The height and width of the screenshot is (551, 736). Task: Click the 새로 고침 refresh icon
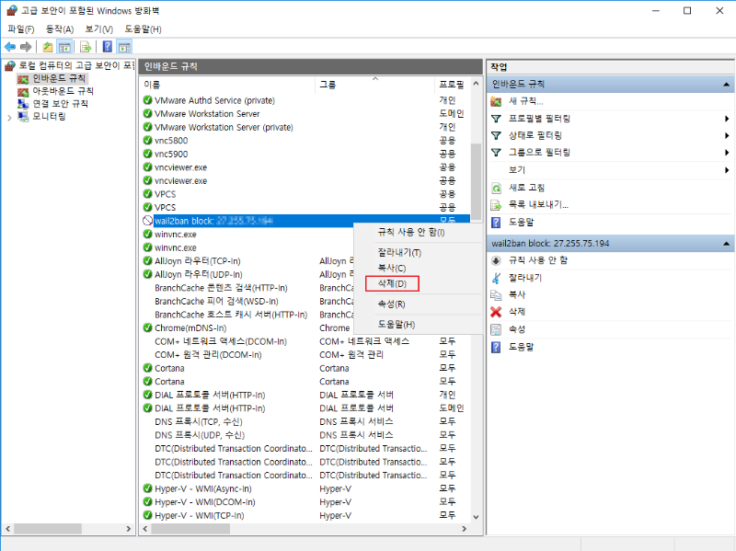coord(496,188)
